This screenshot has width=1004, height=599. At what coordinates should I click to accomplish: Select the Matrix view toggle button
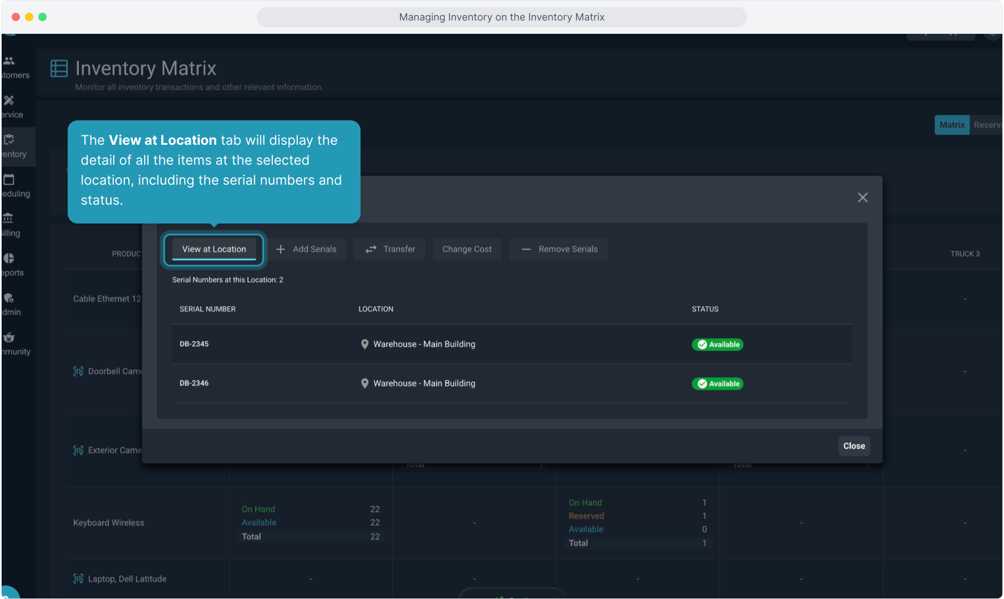pos(951,125)
